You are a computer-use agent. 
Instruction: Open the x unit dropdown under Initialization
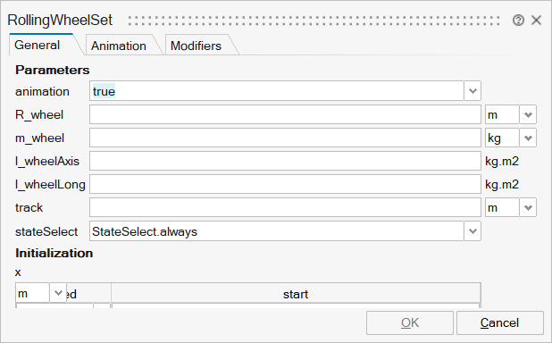58,293
